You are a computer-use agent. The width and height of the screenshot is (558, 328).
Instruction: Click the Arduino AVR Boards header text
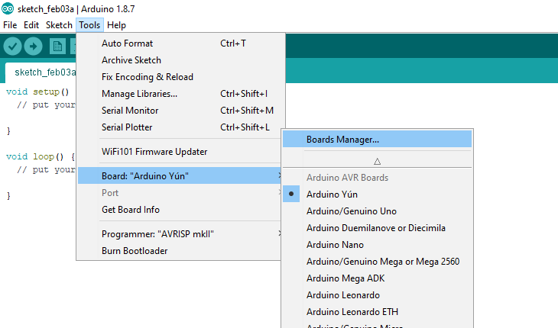(347, 178)
